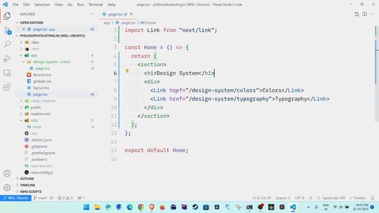Open File Explorer from taskbar
This screenshot has height=213, width=379.
tap(97, 207)
